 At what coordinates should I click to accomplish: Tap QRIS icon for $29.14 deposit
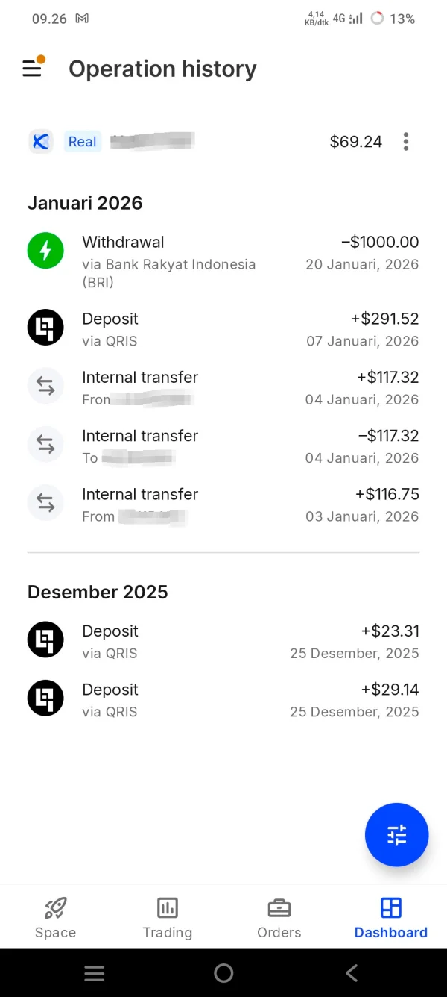(x=45, y=698)
